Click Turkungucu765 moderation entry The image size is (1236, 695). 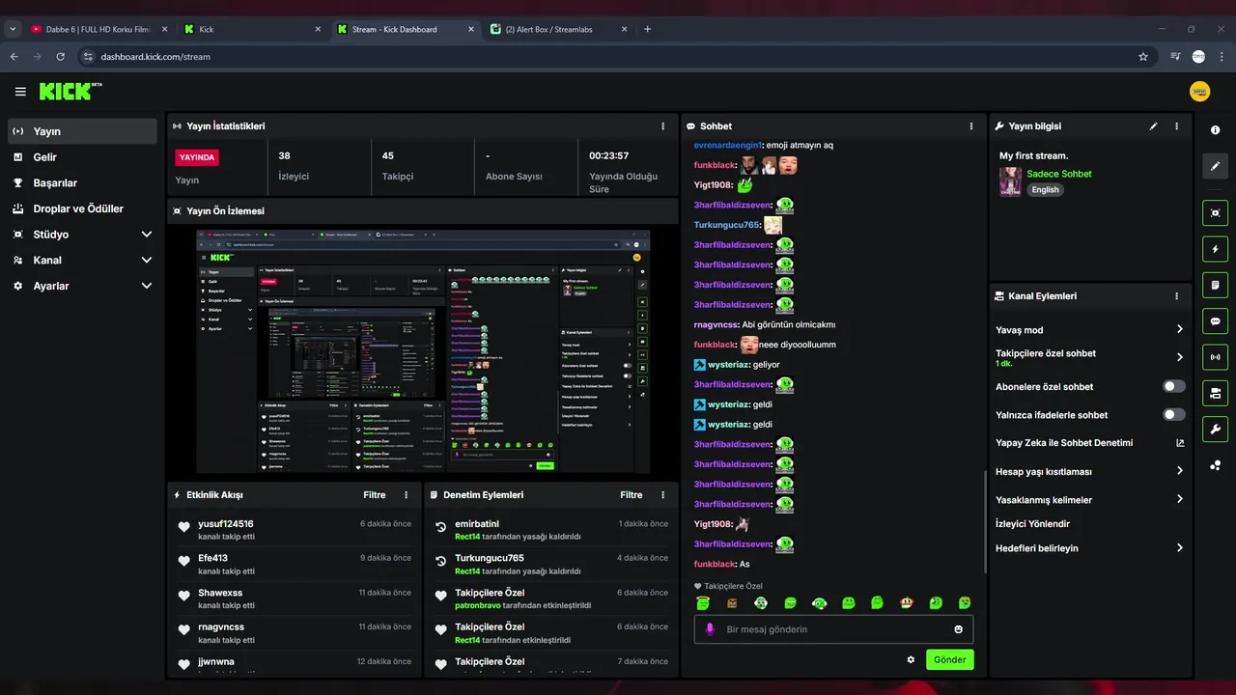pyautogui.click(x=490, y=558)
